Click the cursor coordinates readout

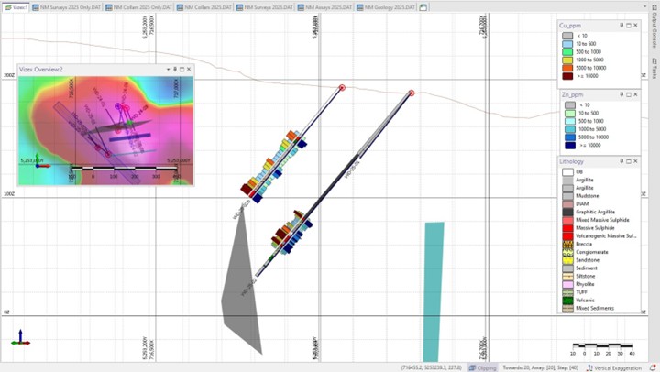pos(431,367)
